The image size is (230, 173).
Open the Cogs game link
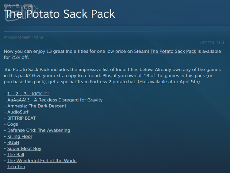(13, 124)
